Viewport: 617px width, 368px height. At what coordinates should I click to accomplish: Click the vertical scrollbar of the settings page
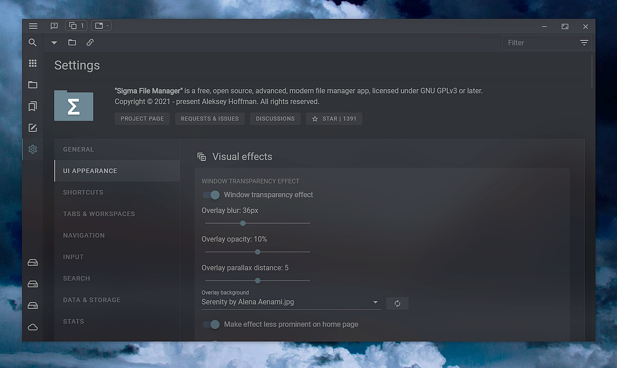tap(592, 72)
